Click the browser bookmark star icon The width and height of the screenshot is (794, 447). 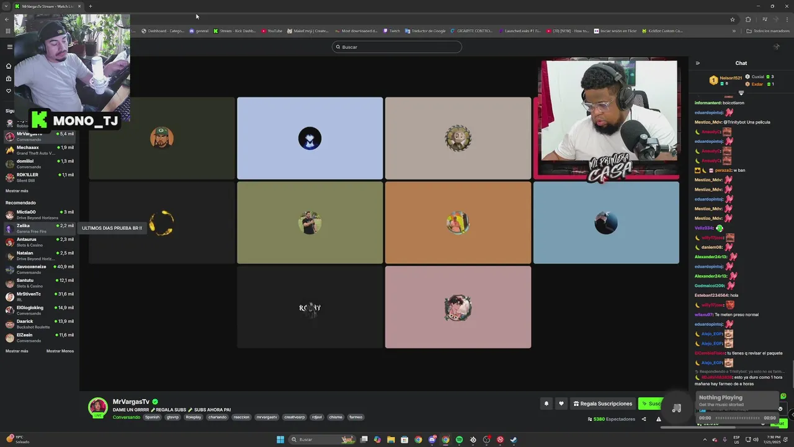point(733,19)
